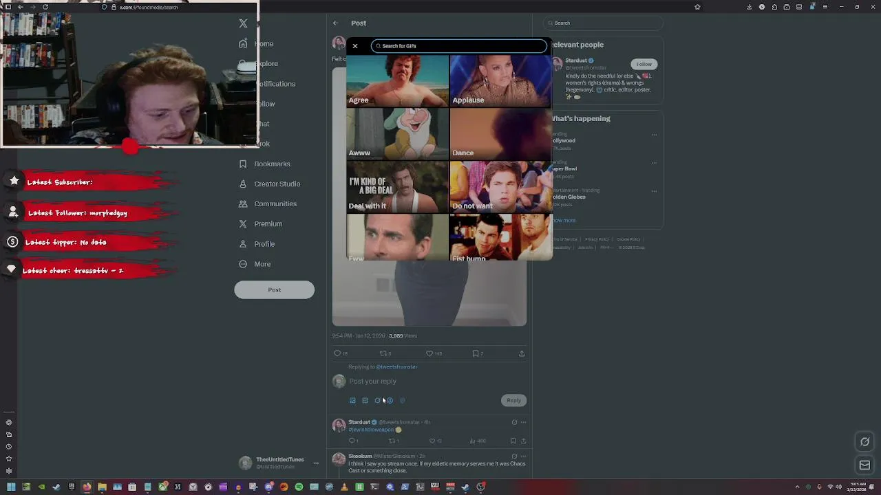Screen dimensions: 881x495
Task: Choose the Deal with it GIF category
Action: pyautogui.click(x=397, y=186)
